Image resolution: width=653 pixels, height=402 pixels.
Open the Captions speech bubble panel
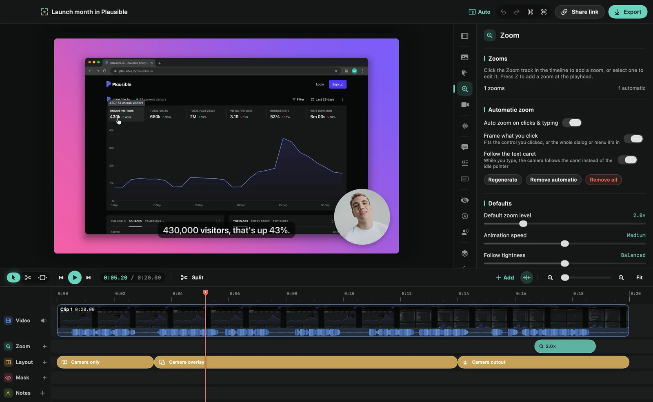point(465,147)
